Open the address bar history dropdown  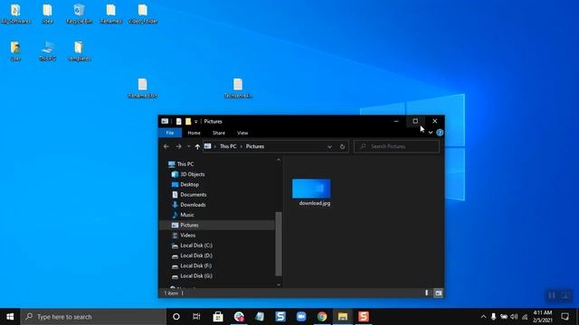click(x=329, y=146)
